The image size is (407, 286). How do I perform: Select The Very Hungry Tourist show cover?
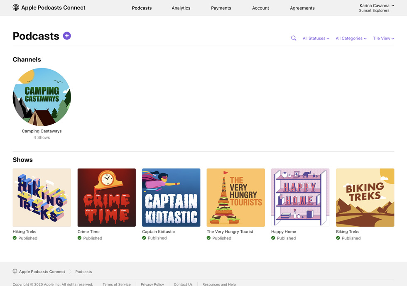[x=235, y=198]
